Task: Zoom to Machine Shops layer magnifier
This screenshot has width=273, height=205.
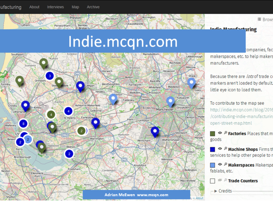Action: coord(226,149)
